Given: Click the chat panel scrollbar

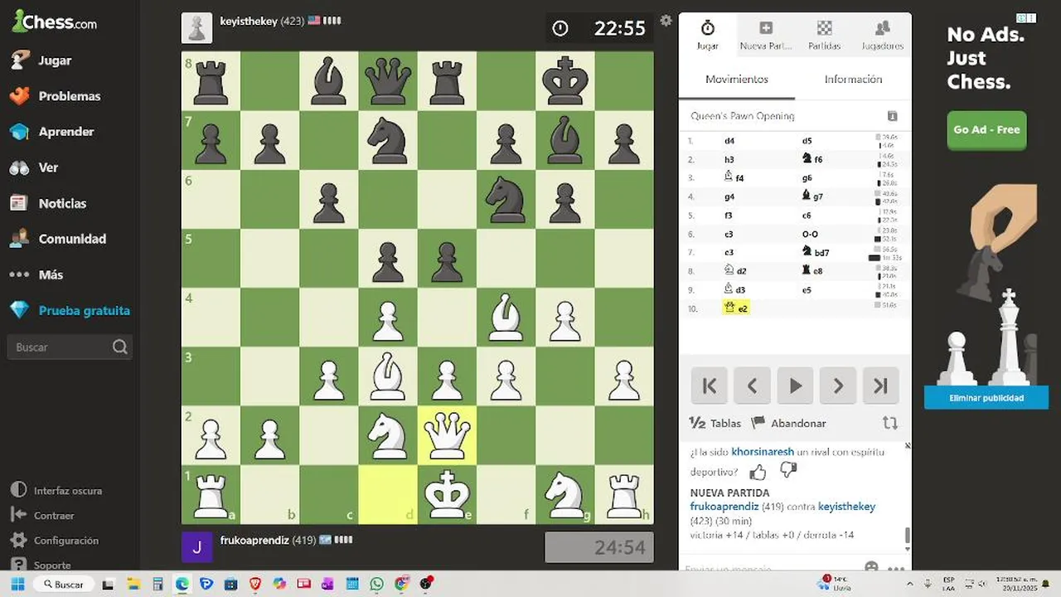Looking at the screenshot, I should pos(907,536).
